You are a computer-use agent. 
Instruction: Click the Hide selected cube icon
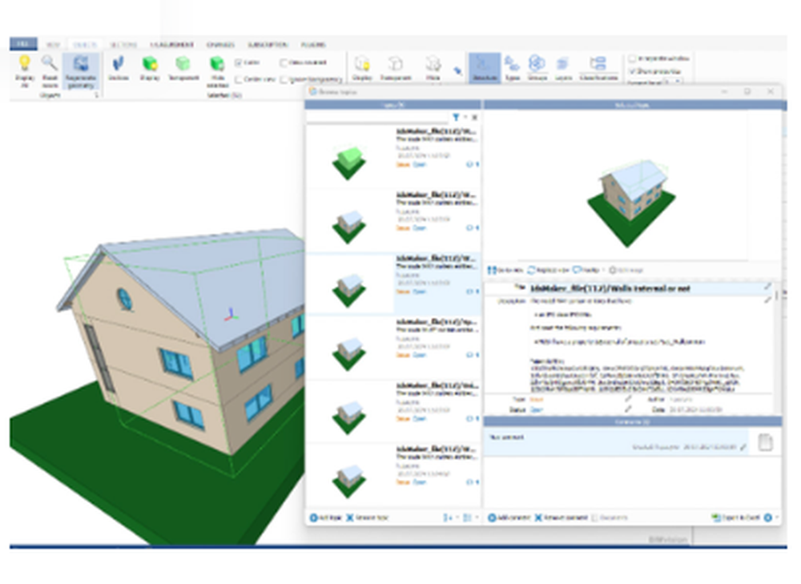coord(217,63)
